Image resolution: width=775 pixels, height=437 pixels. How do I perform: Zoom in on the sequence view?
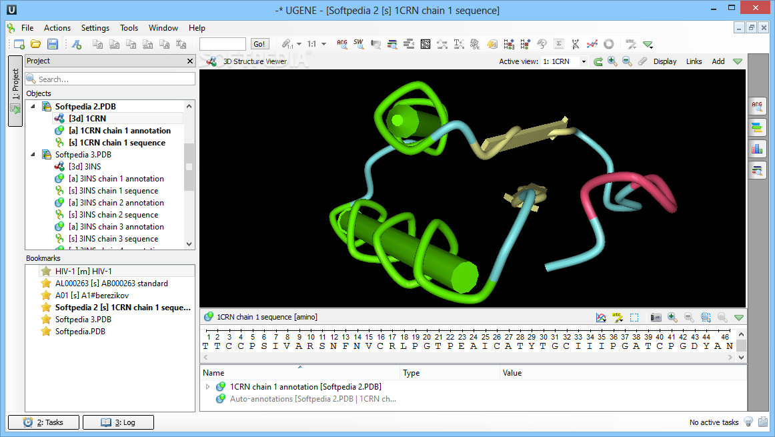point(672,318)
